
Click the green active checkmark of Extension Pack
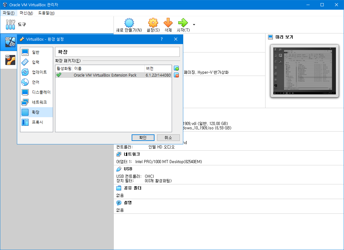pyautogui.click(x=59, y=75)
